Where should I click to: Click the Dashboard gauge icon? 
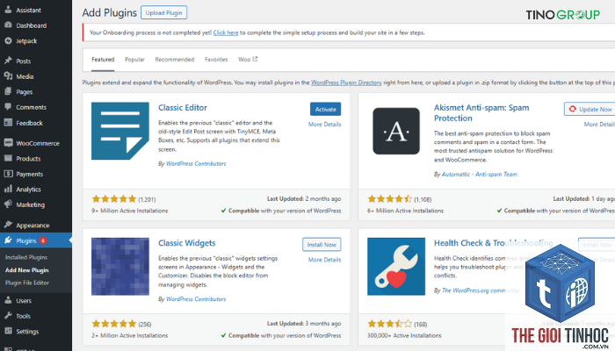8,25
